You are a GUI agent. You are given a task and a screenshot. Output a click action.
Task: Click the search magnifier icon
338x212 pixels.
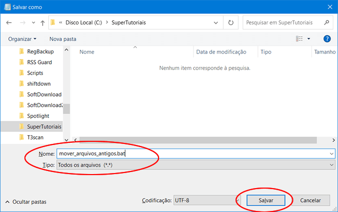(x=326, y=23)
